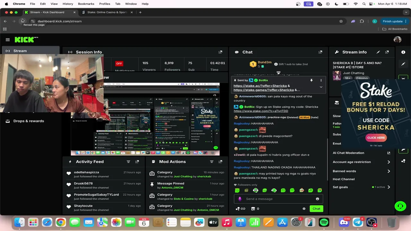Click the address bar URL
Image resolution: width=411 pixels, height=231 pixels.
tap(60, 21)
